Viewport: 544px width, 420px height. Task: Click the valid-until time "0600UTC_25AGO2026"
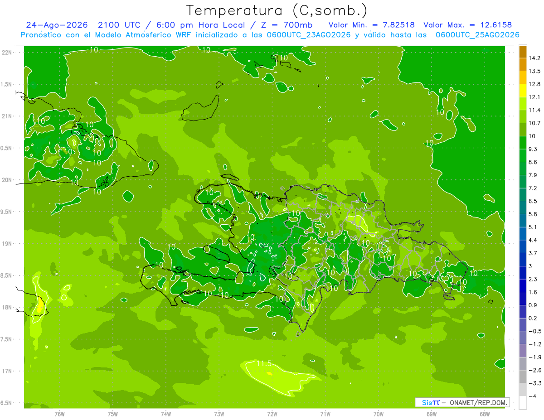[477, 35]
